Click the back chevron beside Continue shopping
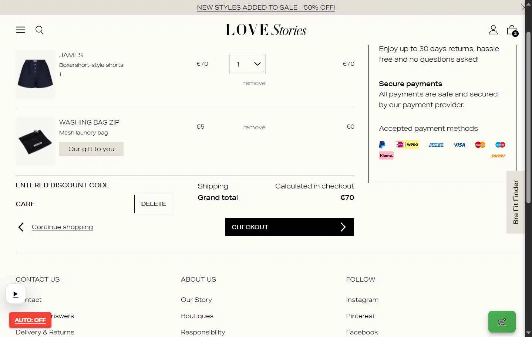Image resolution: width=532 pixels, height=337 pixels. coord(21,227)
